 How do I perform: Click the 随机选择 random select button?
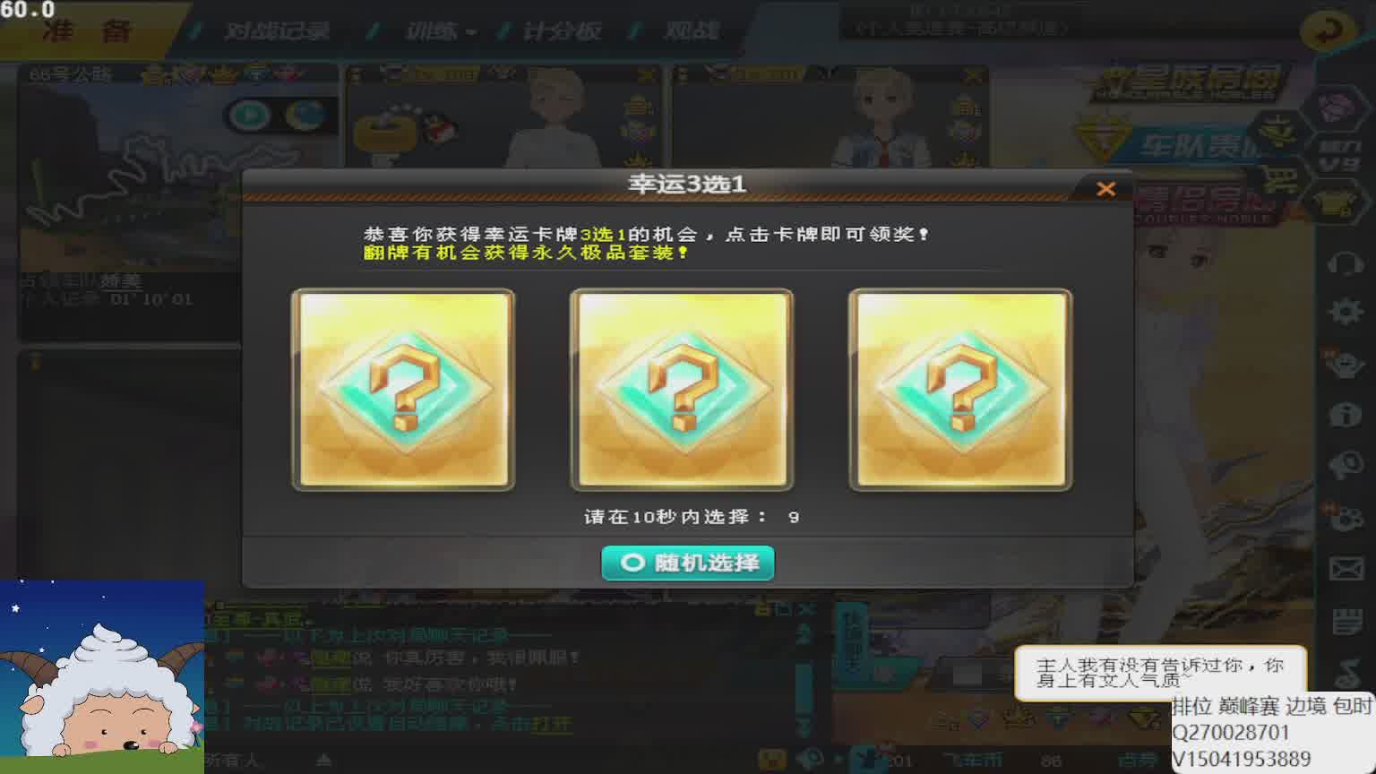click(x=688, y=563)
